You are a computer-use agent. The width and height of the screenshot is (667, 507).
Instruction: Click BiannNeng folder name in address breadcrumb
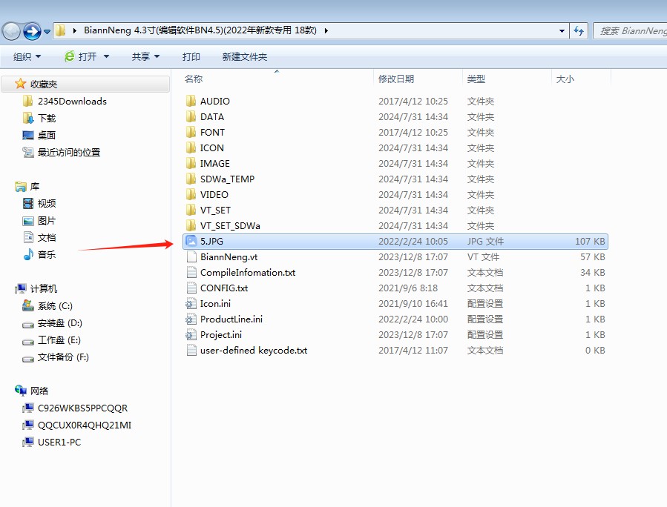tap(200, 30)
